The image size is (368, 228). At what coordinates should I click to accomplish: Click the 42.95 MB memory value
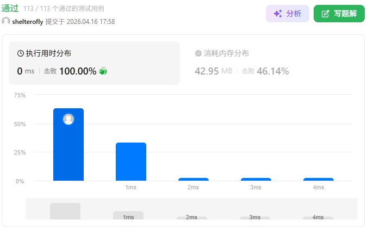(214, 71)
